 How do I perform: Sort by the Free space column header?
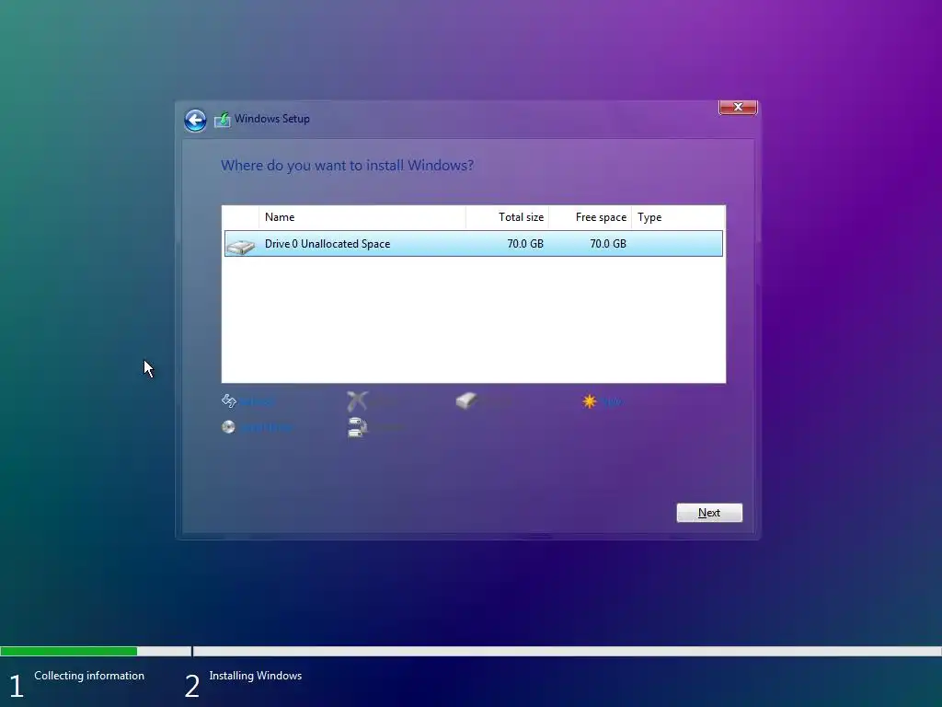pos(590,217)
